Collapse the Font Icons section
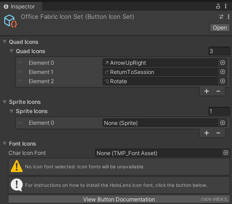 pos(5,143)
